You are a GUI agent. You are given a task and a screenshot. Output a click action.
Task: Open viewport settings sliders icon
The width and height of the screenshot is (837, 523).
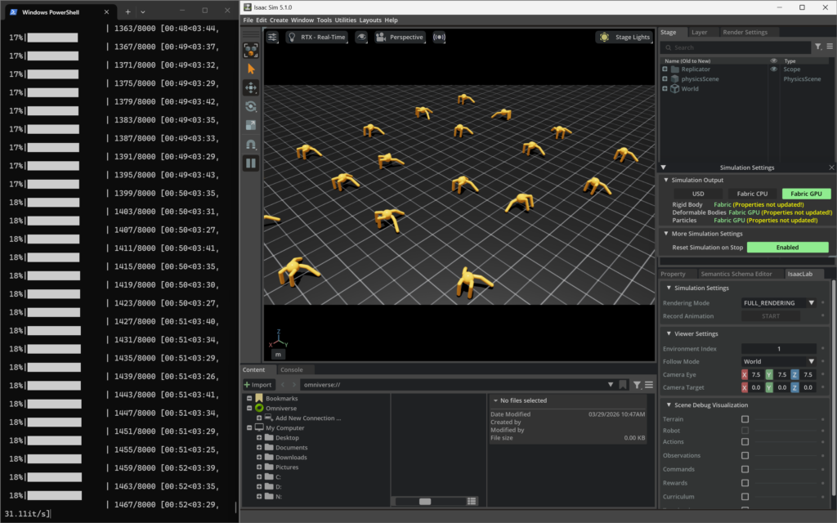[x=272, y=38]
